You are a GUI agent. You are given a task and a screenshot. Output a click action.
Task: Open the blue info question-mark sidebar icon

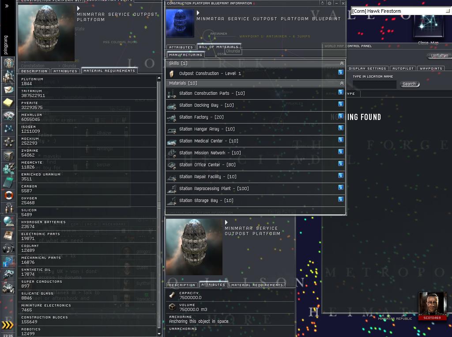click(8, 262)
